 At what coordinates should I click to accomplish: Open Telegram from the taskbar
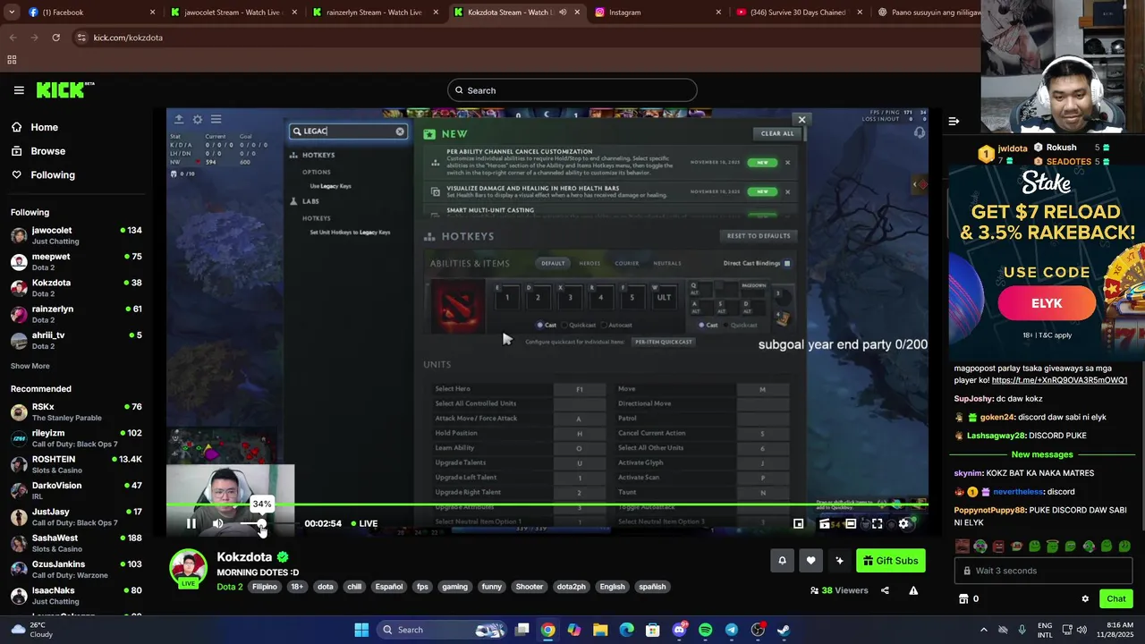click(731, 630)
